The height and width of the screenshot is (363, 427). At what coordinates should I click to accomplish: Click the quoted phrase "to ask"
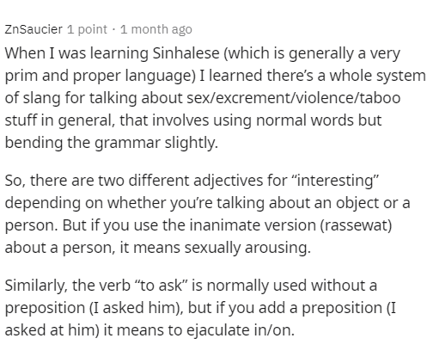pos(161,286)
